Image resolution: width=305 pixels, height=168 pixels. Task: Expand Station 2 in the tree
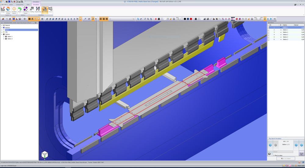click(x=4, y=39)
